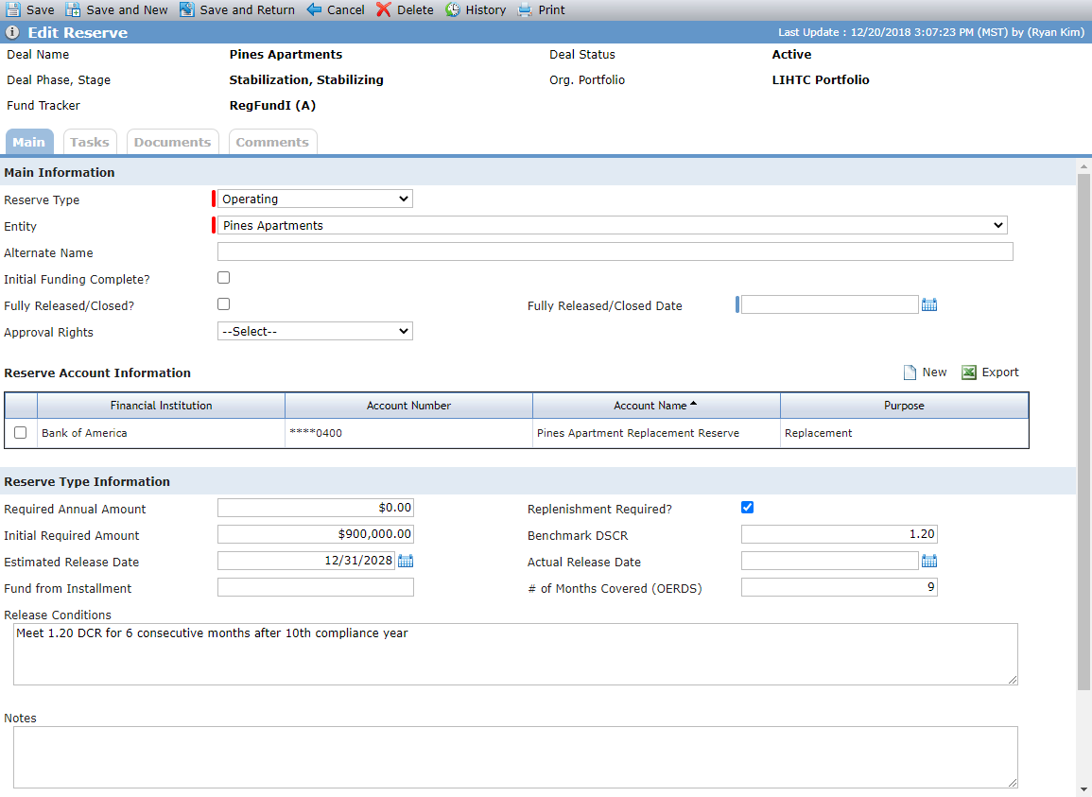This screenshot has height=797, width=1092.
Task: Click the blue Cancel arrow icon
Action: point(314,9)
